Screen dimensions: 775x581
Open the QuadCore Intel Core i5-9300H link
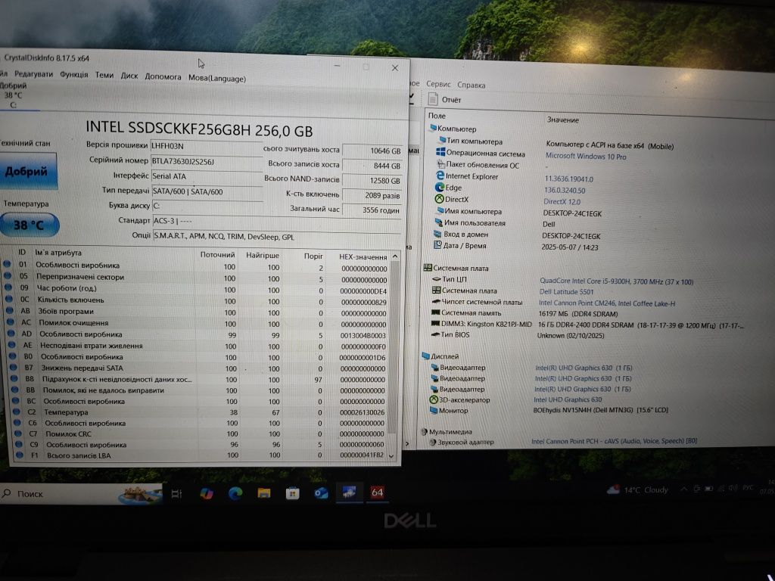[616, 281]
